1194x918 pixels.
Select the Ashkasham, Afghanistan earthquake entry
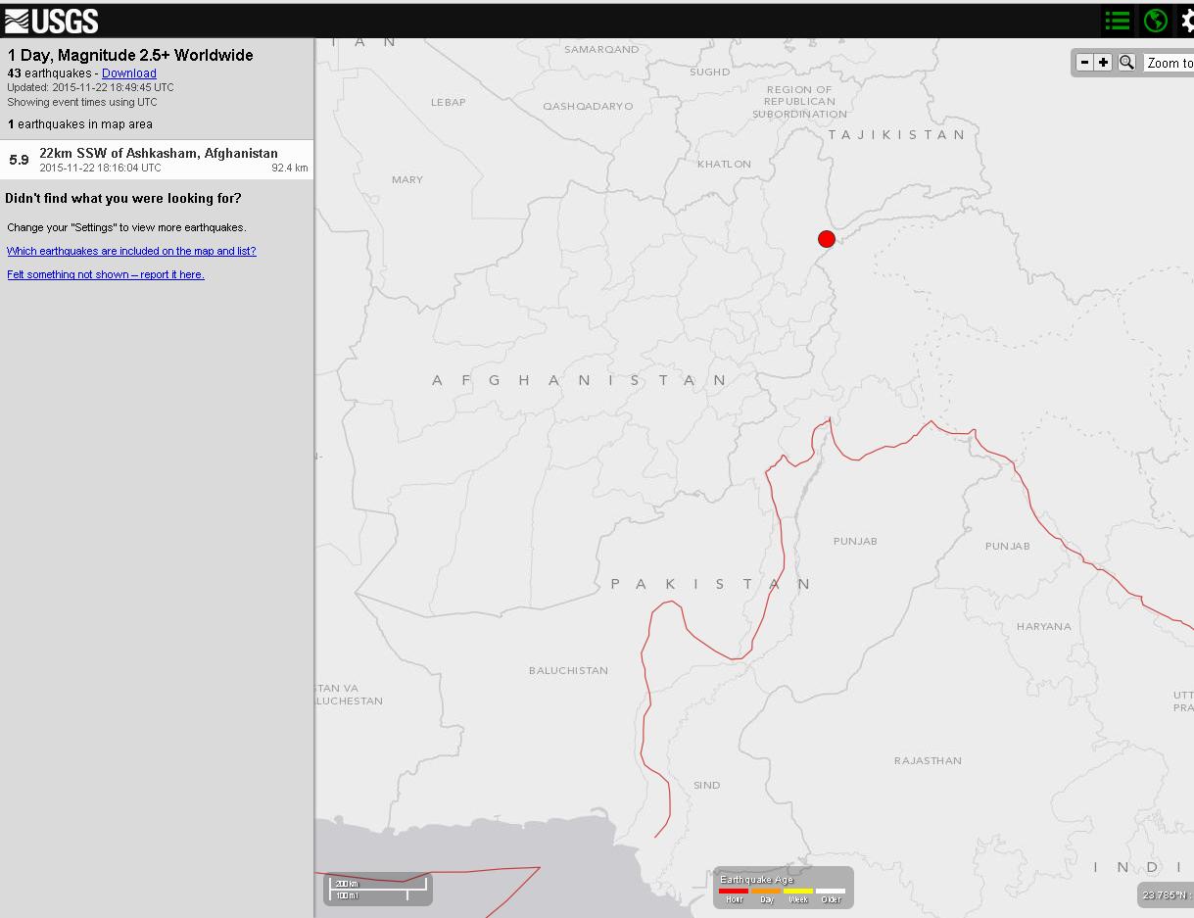[x=158, y=160]
